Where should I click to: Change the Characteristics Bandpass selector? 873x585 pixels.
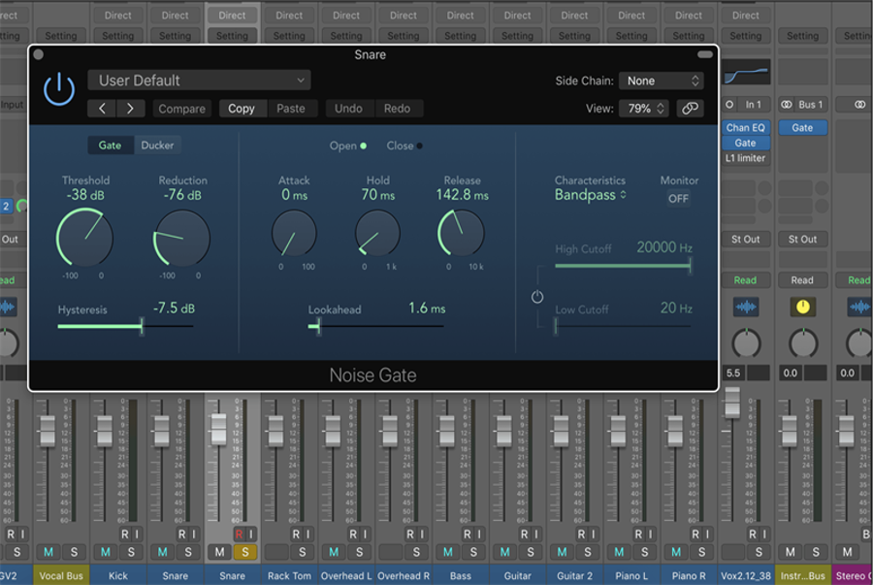pyautogui.click(x=590, y=195)
